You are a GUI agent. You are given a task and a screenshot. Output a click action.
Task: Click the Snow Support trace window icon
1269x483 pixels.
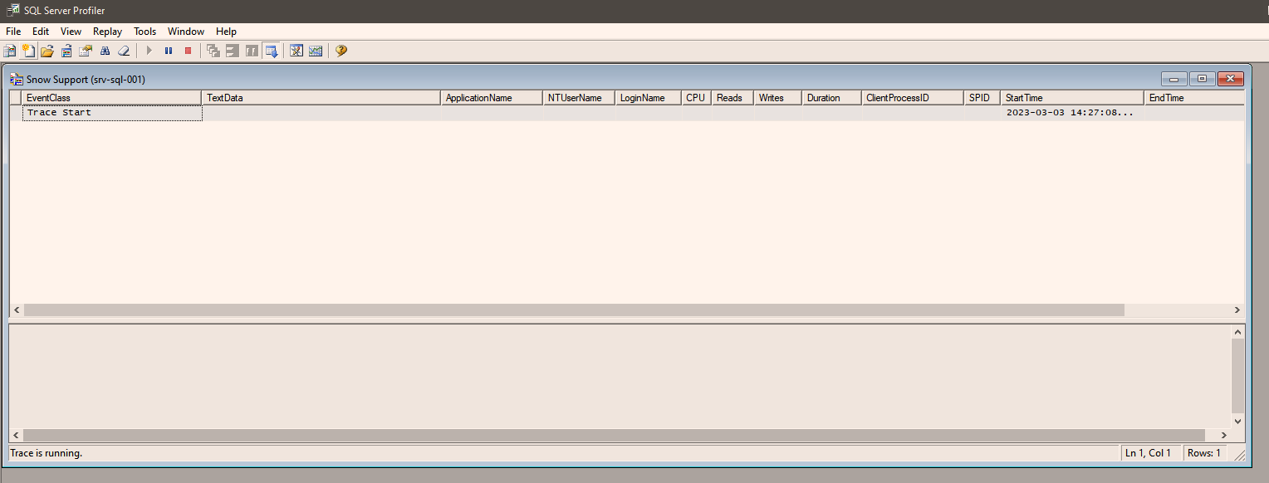tap(17, 80)
